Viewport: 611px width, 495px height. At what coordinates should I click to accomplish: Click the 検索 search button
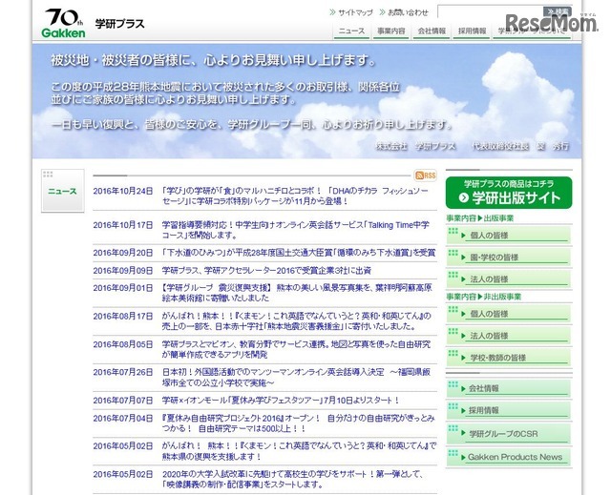(x=558, y=11)
